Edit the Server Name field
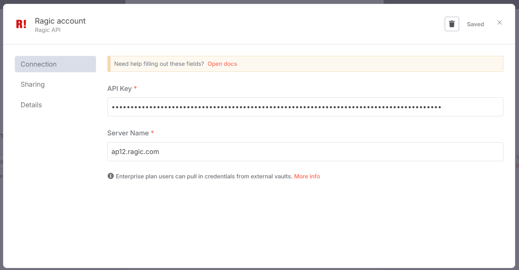Screen dimensions: 519x270 coord(305,152)
